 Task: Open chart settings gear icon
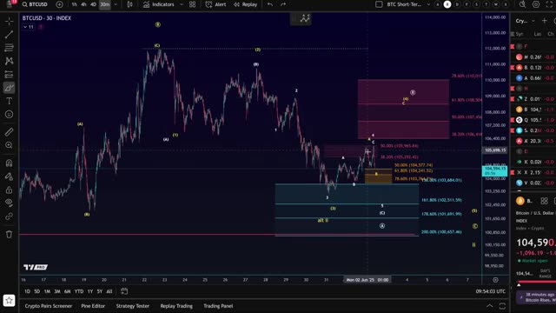536,4
